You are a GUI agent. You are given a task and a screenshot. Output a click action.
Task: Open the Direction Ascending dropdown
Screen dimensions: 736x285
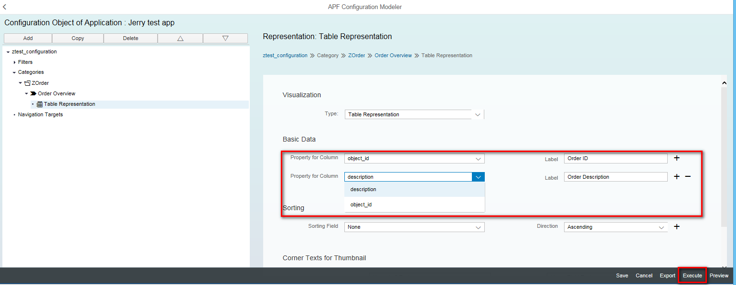click(x=661, y=227)
